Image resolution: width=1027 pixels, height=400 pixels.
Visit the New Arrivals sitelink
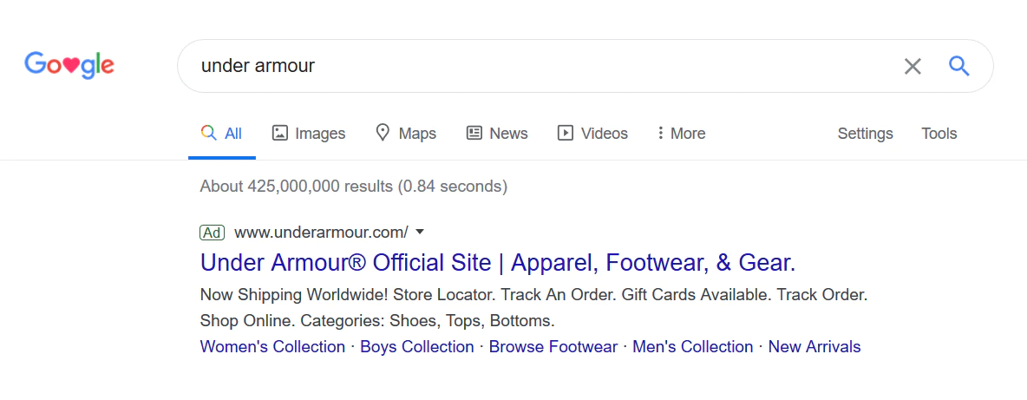coord(814,346)
